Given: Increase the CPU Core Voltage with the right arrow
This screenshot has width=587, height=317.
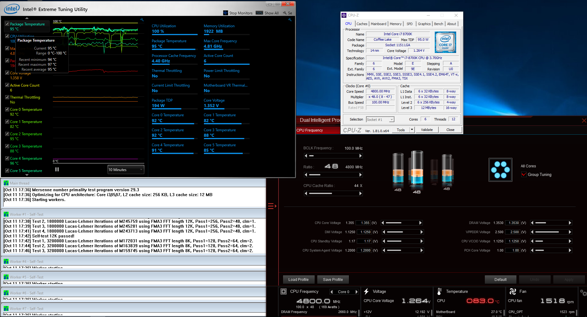Looking at the screenshot, I should 420,223.
